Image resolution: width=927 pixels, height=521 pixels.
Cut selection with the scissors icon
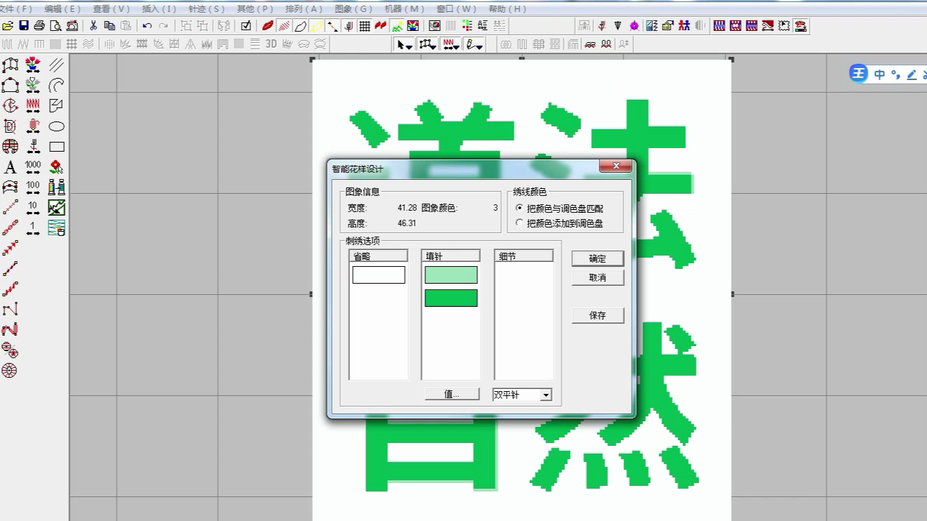(93, 26)
